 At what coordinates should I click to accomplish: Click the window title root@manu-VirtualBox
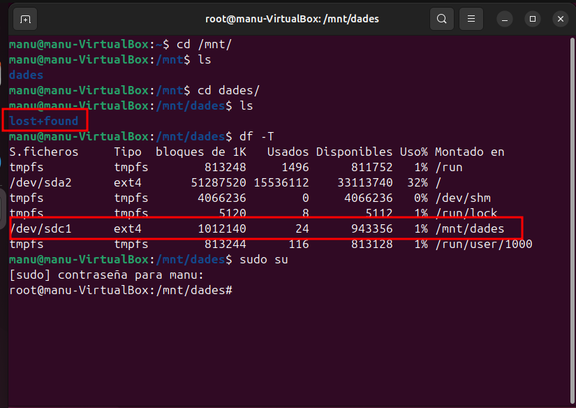pyautogui.click(x=292, y=19)
